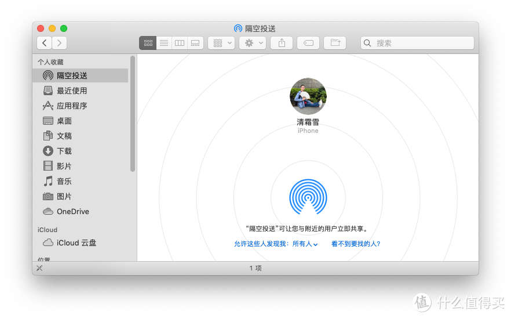Click the 搜索 search field

pos(417,43)
